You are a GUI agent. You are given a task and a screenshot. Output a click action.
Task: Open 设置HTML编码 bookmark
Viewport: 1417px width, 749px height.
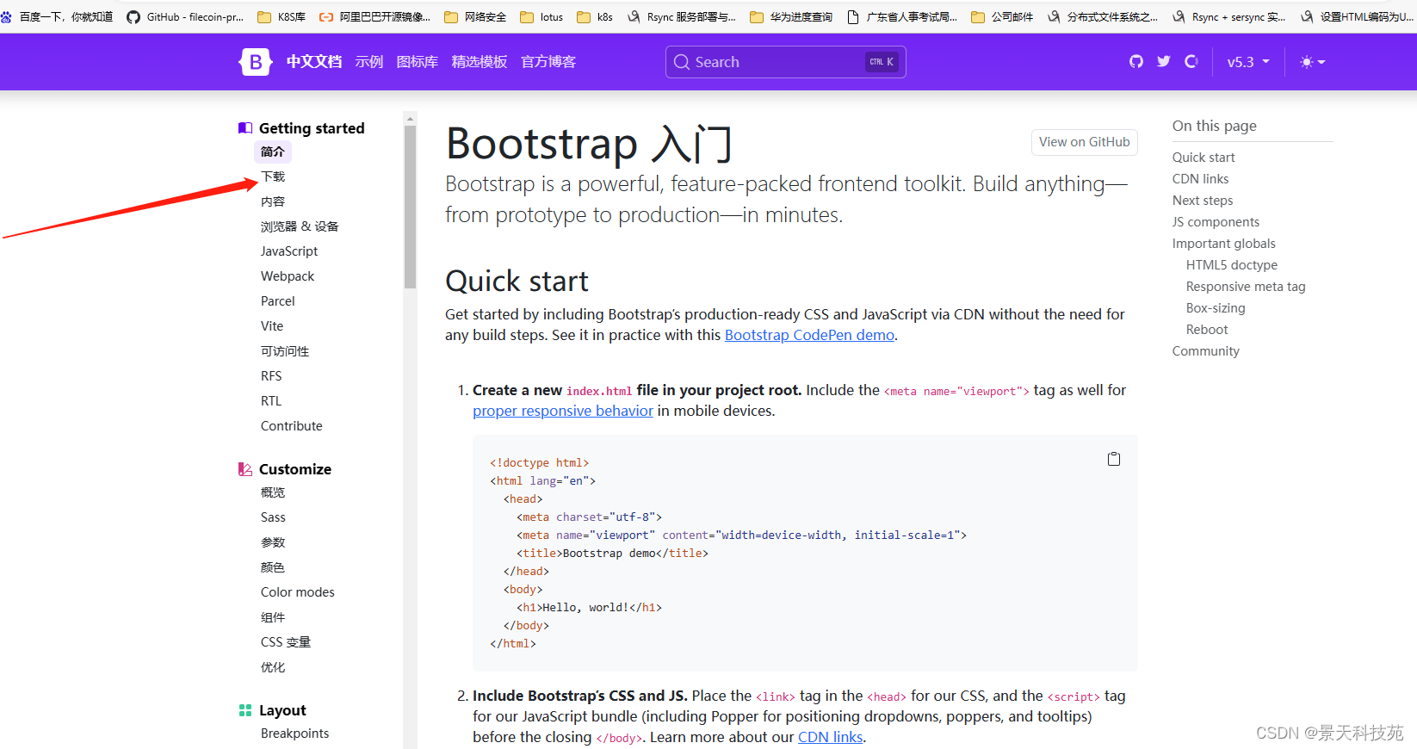[1358, 16]
